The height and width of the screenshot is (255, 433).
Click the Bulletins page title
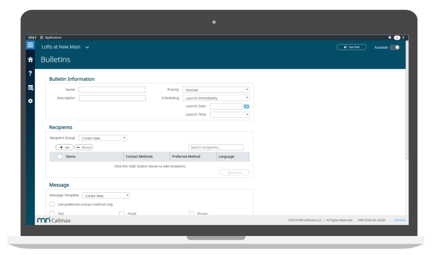(55, 60)
